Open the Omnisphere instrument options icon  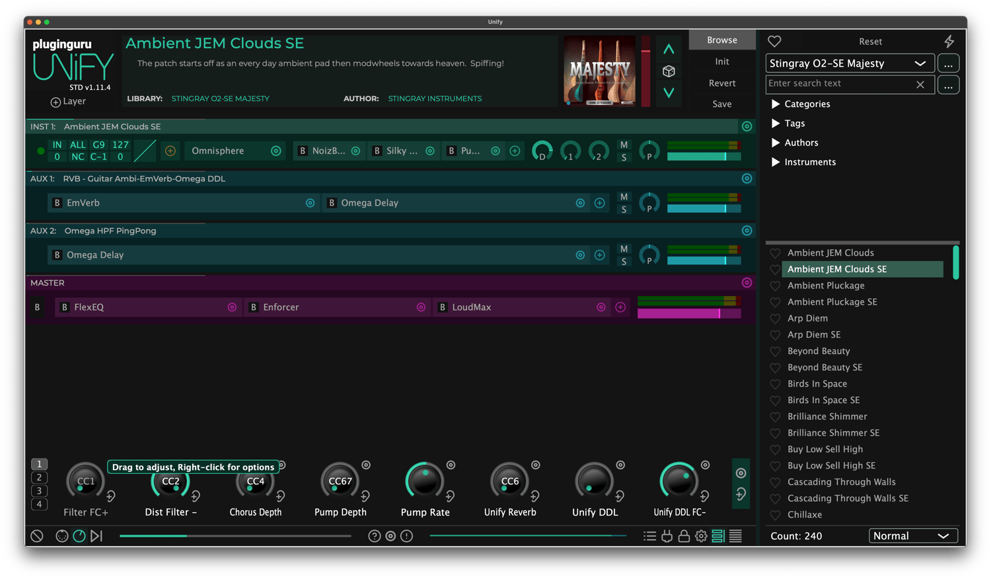pos(276,151)
